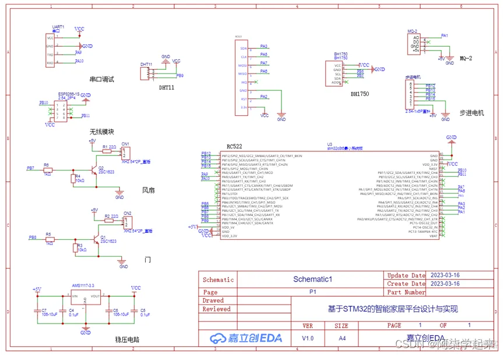Select the six-pin stepper motor connector
This screenshot has height=355, width=504.
(x=410, y=95)
